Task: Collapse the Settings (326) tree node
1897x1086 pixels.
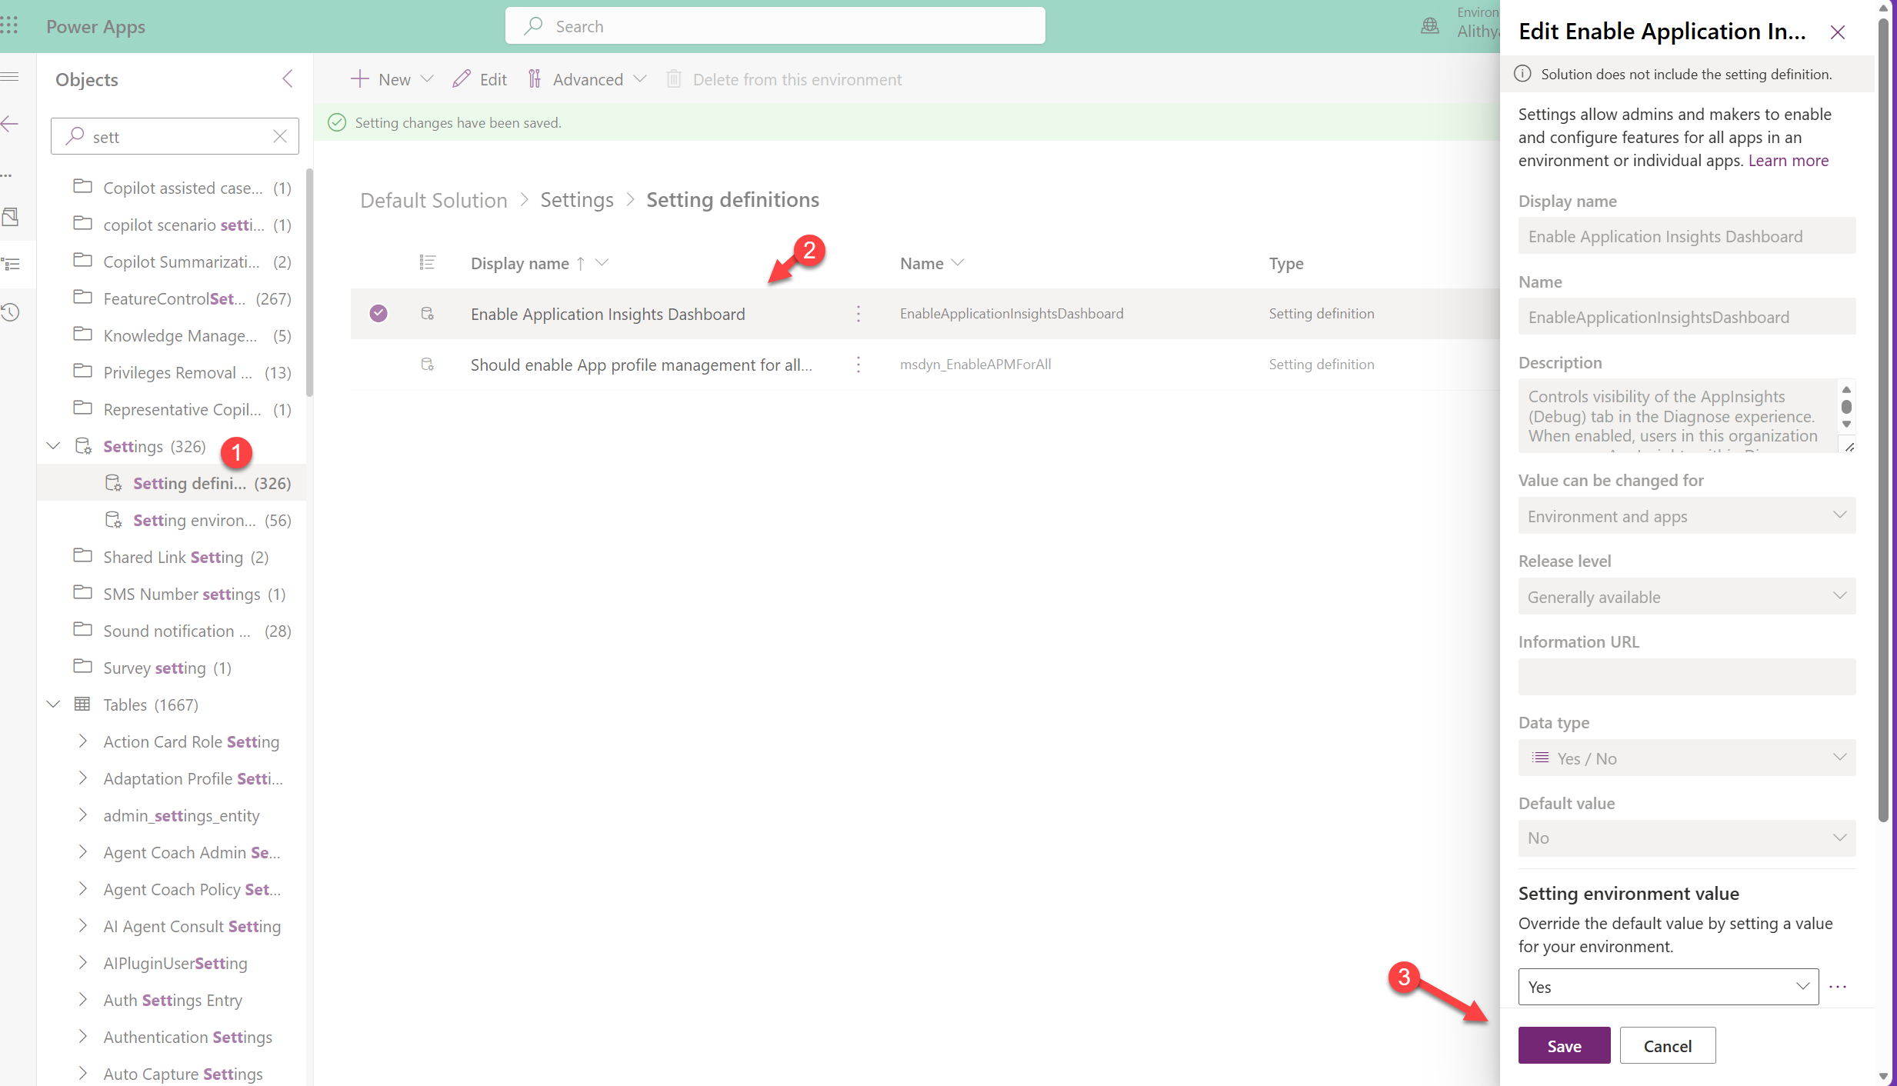Action: 53,446
